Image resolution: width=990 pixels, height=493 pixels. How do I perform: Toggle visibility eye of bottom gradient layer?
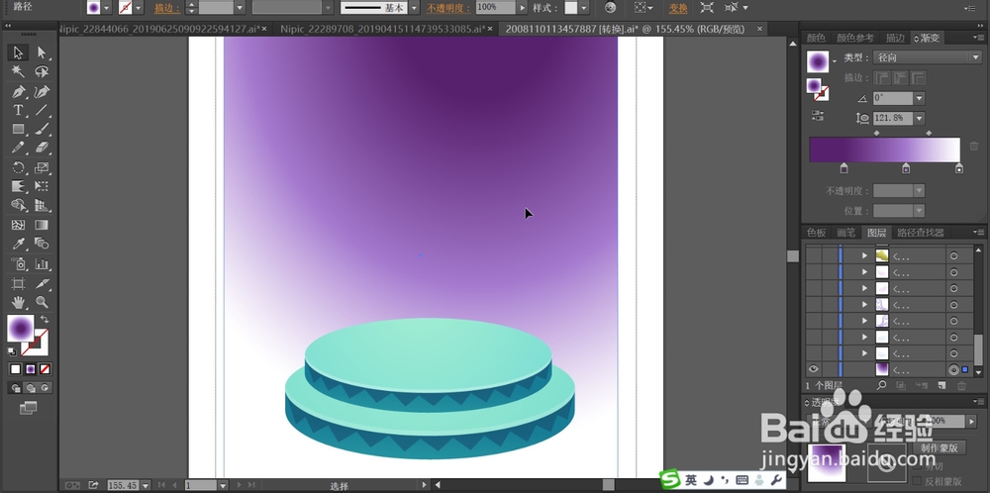pyautogui.click(x=813, y=369)
